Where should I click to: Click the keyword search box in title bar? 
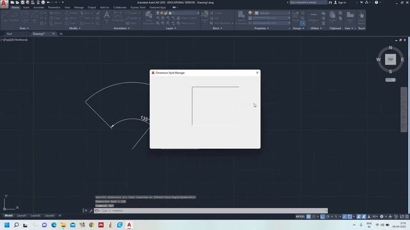coord(308,3)
